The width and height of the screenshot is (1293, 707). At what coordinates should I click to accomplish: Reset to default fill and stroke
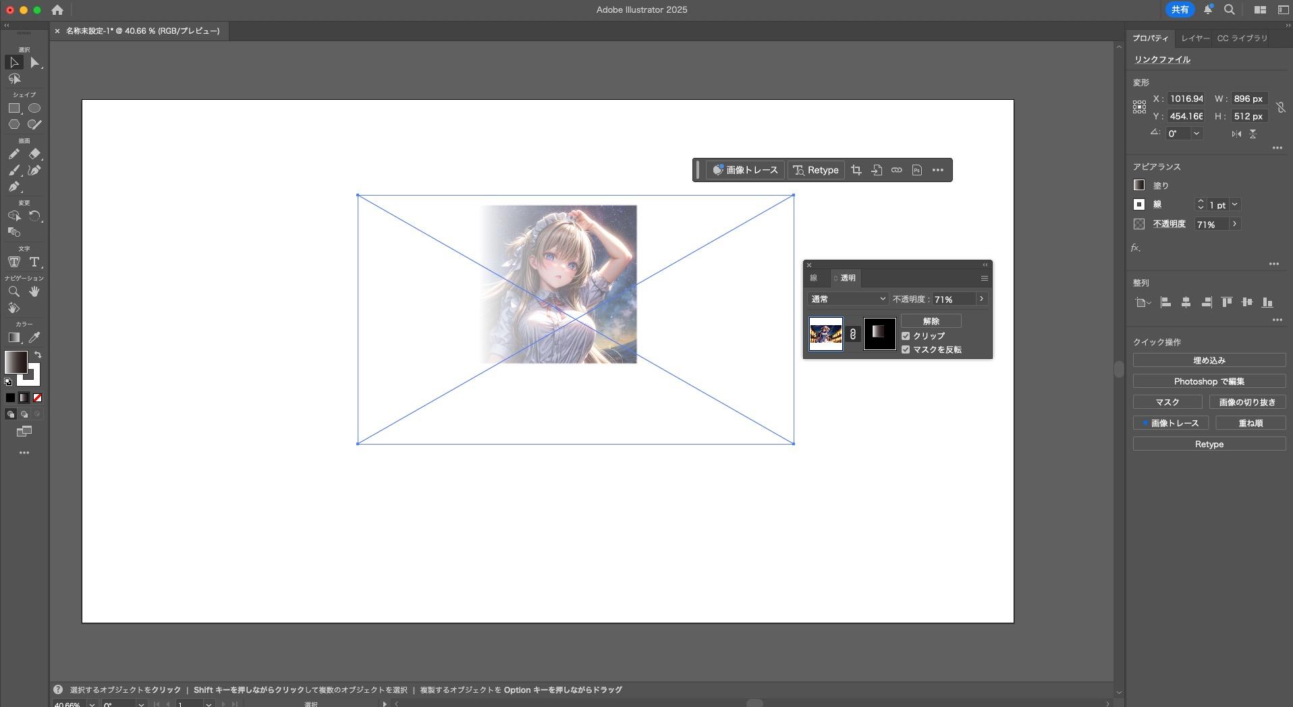8,382
